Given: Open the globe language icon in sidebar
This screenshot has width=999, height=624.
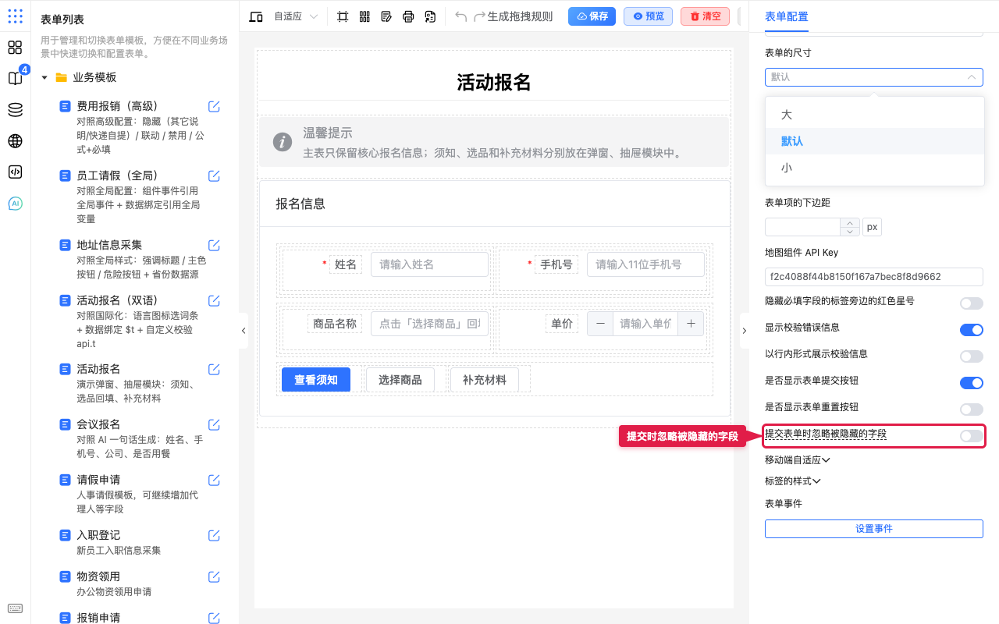Looking at the screenshot, I should (x=15, y=141).
